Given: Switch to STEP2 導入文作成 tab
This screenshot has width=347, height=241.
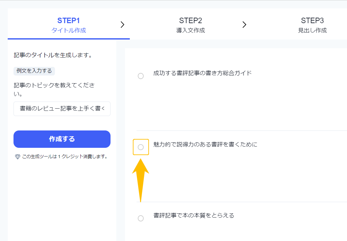Looking at the screenshot, I should coord(191,25).
